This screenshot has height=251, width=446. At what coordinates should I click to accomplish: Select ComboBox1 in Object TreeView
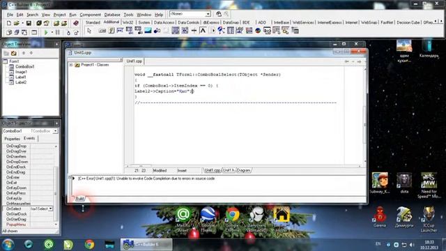[25, 67]
